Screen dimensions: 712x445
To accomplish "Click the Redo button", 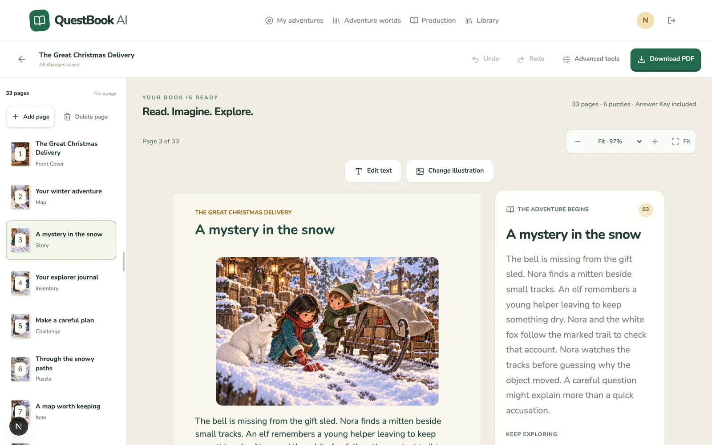I will [x=531, y=59].
